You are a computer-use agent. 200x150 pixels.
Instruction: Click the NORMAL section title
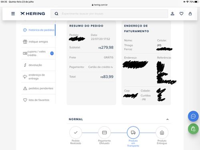coord(76,119)
